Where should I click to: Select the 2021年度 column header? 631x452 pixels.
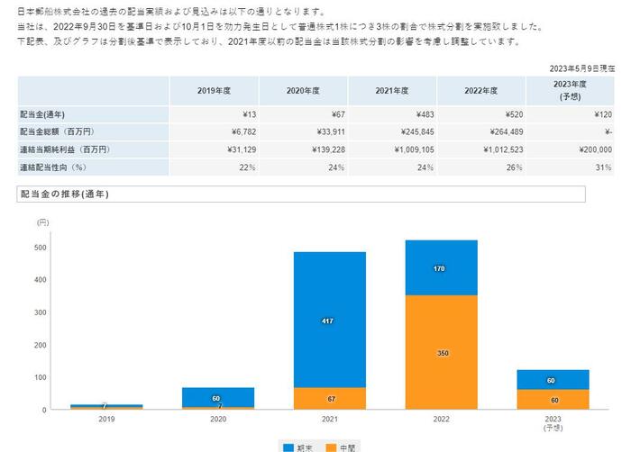point(392,91)
